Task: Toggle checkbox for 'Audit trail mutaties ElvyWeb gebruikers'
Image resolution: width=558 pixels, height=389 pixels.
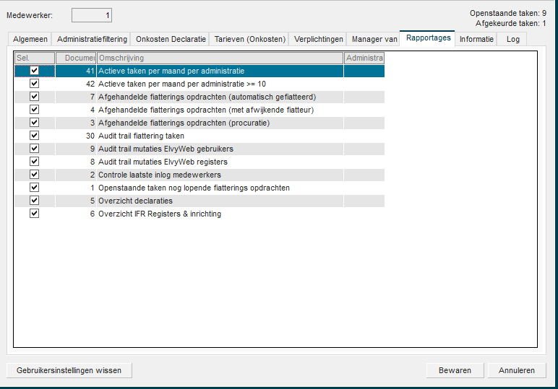Action: (x=34, y=149)
